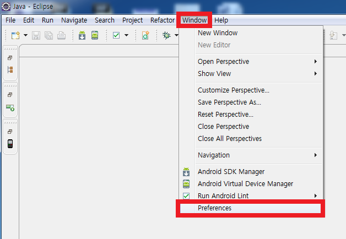Choose Save Perspective As... menu entry
This screenshot has width=346, height=239.
click(251, 102)
